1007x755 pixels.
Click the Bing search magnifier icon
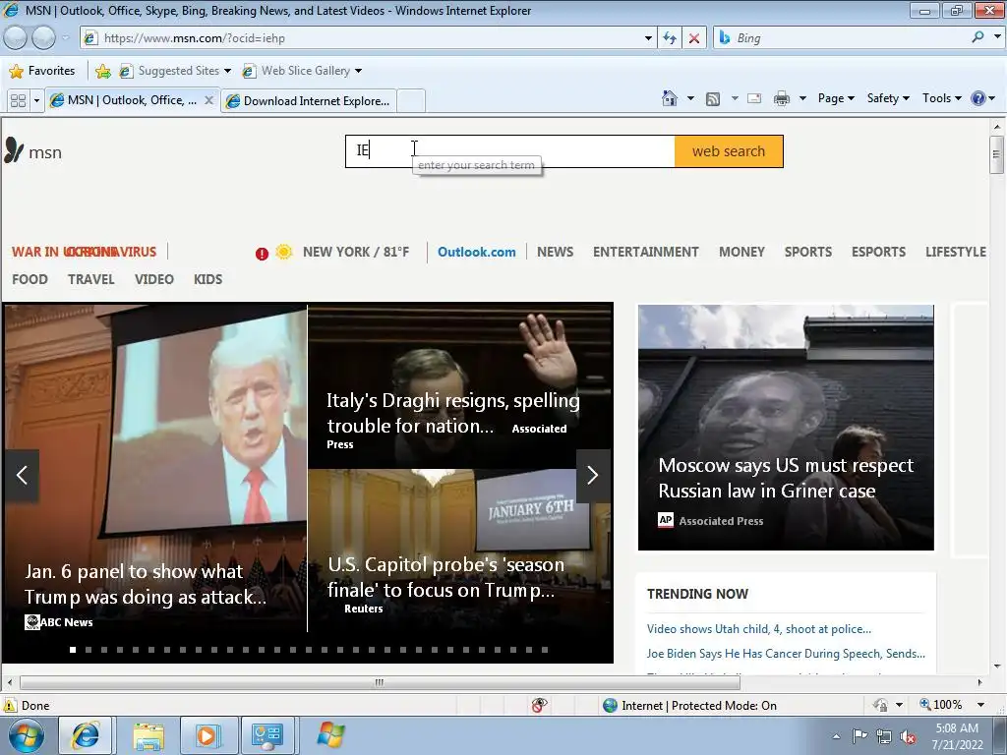click(978, 37)
